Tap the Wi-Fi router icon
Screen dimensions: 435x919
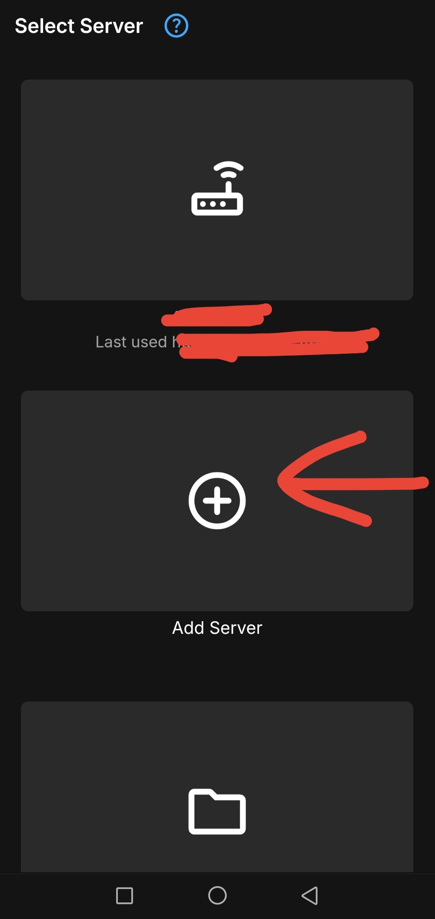click(x=217, y=188)
